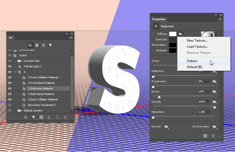
Task: Filter 3D panel by materials
Action: point(44,45)
